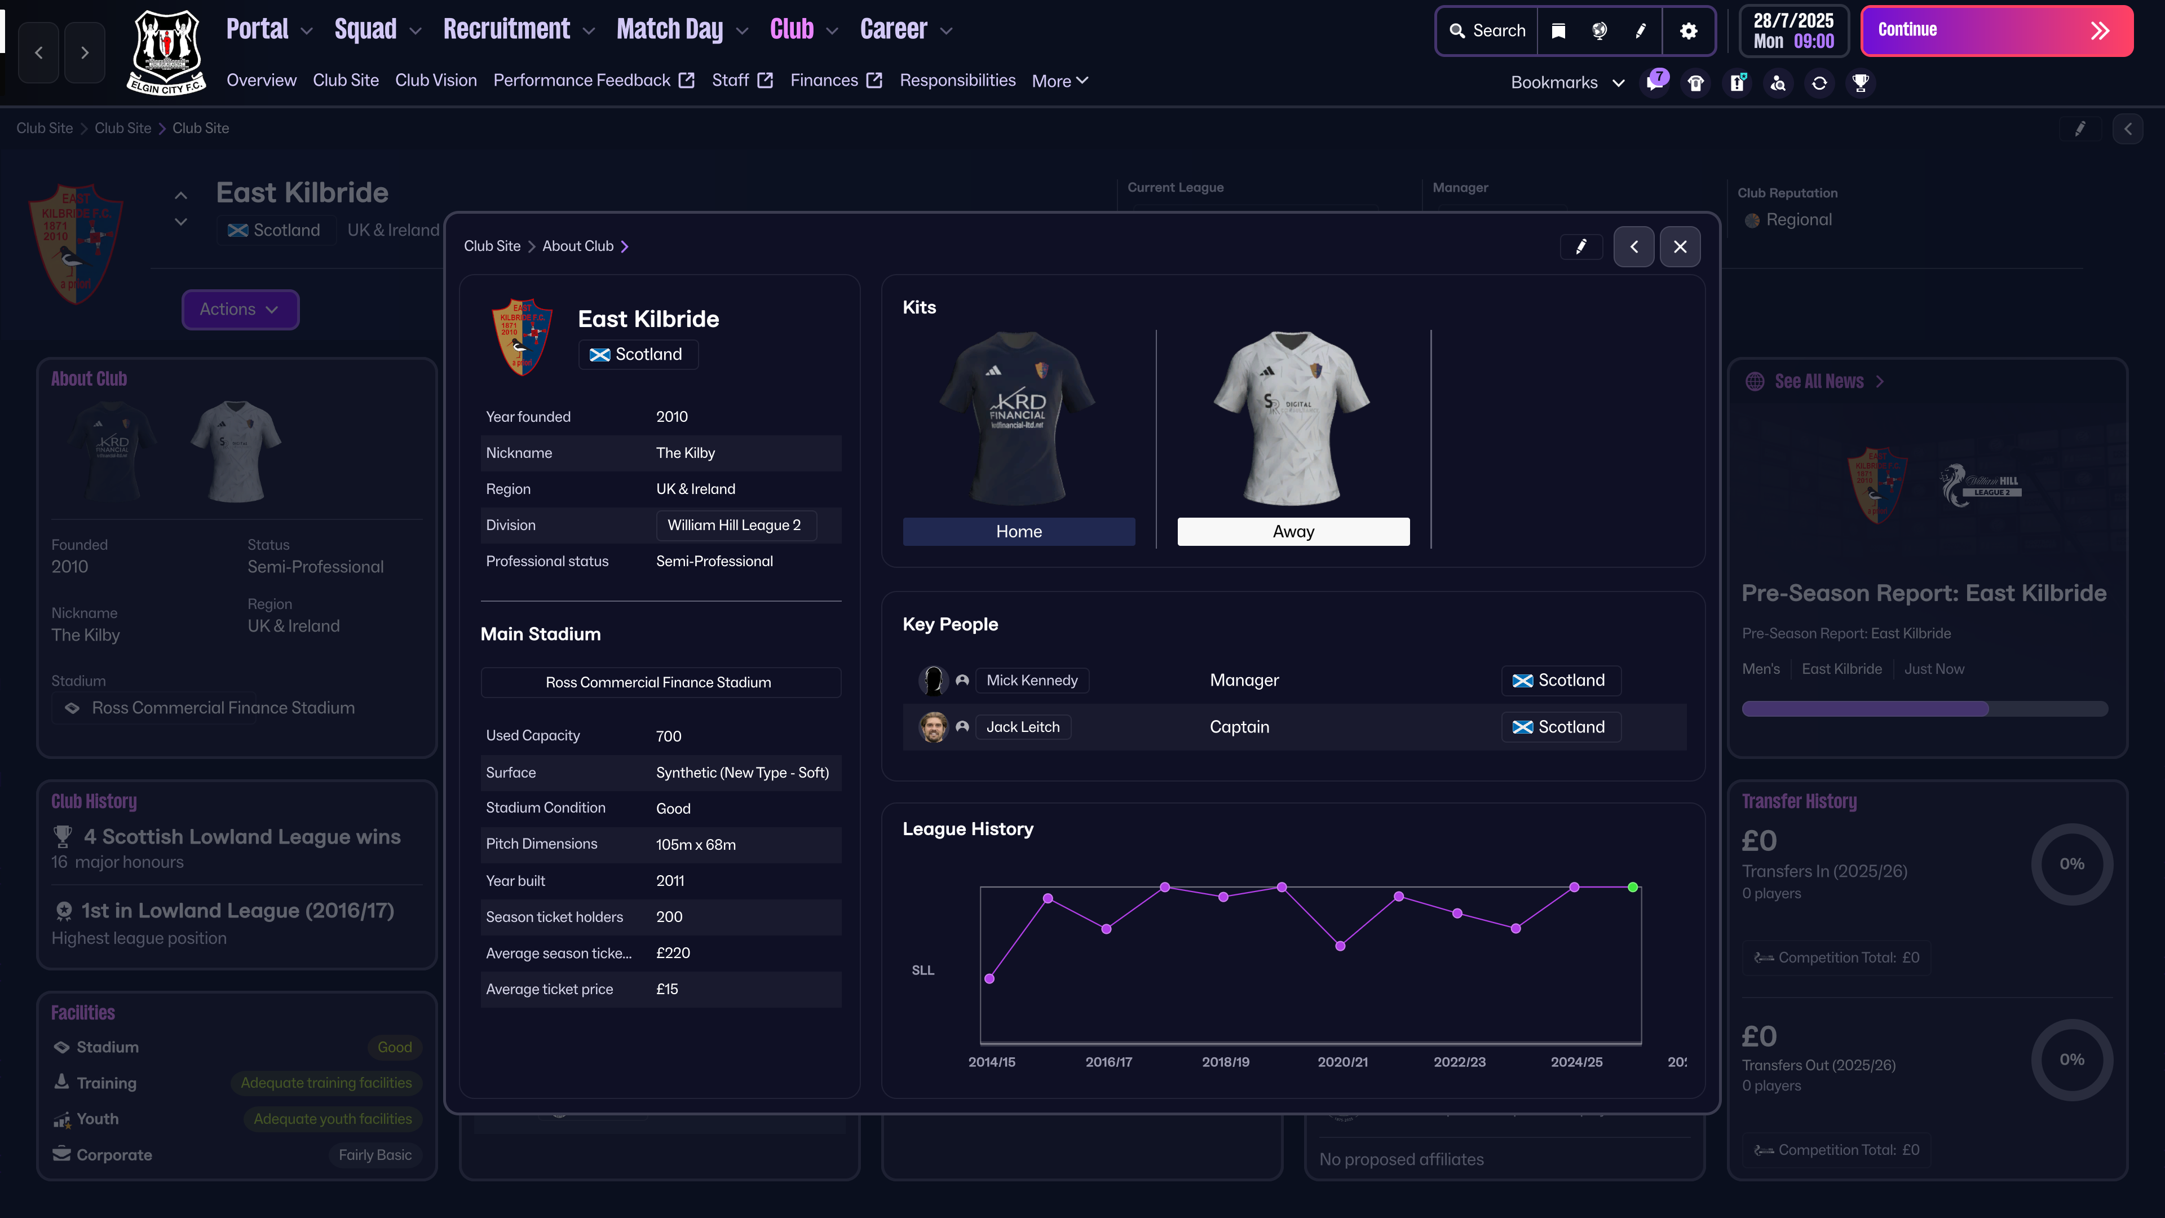Click the transfers refresh arrows icon
The height and width of the screenshot is (1218, 2165).
[x=1819, y=82]
